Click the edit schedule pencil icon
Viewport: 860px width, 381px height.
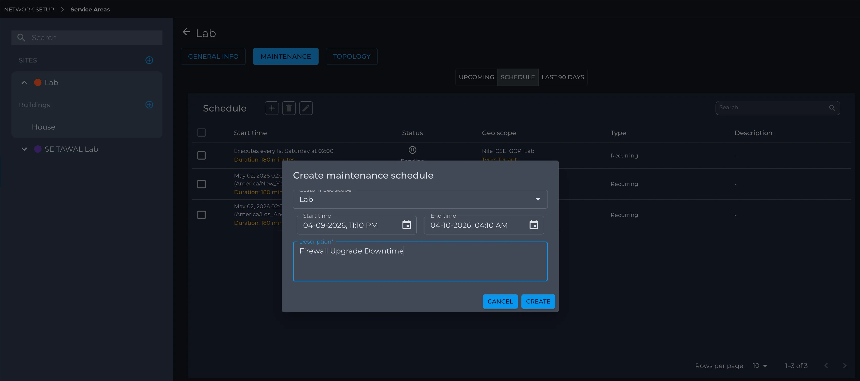click(x=306, y=108)
